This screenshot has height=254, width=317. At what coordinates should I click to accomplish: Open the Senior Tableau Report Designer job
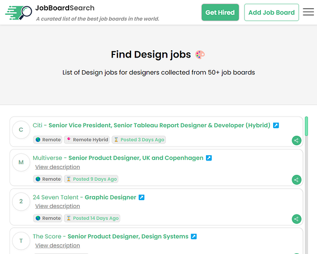(x=159, y=126)
